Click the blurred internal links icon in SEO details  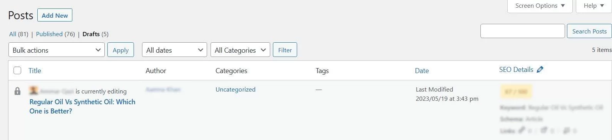(522, 130)
